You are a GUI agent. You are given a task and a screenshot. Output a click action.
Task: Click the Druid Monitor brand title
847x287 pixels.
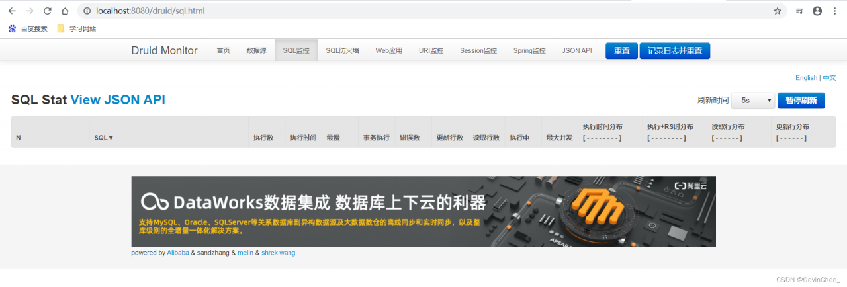[164, 50]
